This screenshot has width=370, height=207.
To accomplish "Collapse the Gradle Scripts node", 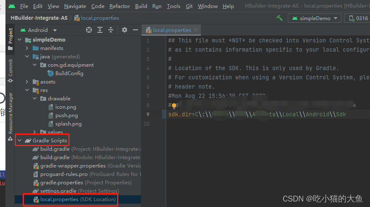I will pyautogui.click(x=20, y=141).
